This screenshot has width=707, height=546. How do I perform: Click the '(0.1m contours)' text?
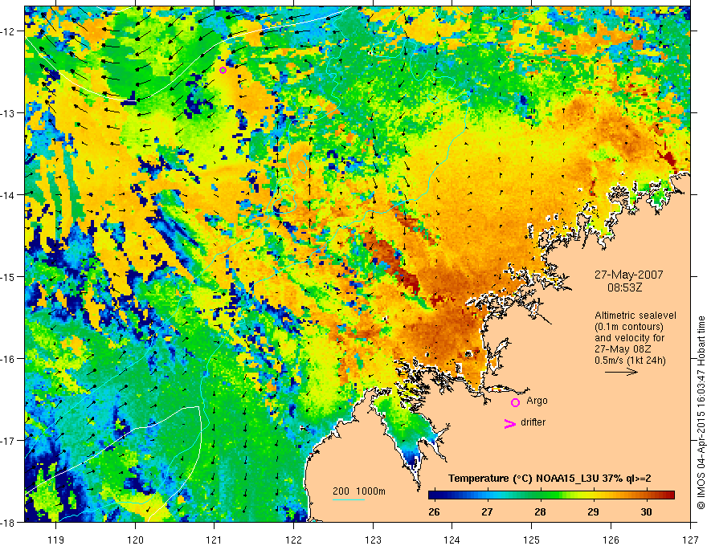[x=629, y=327]
